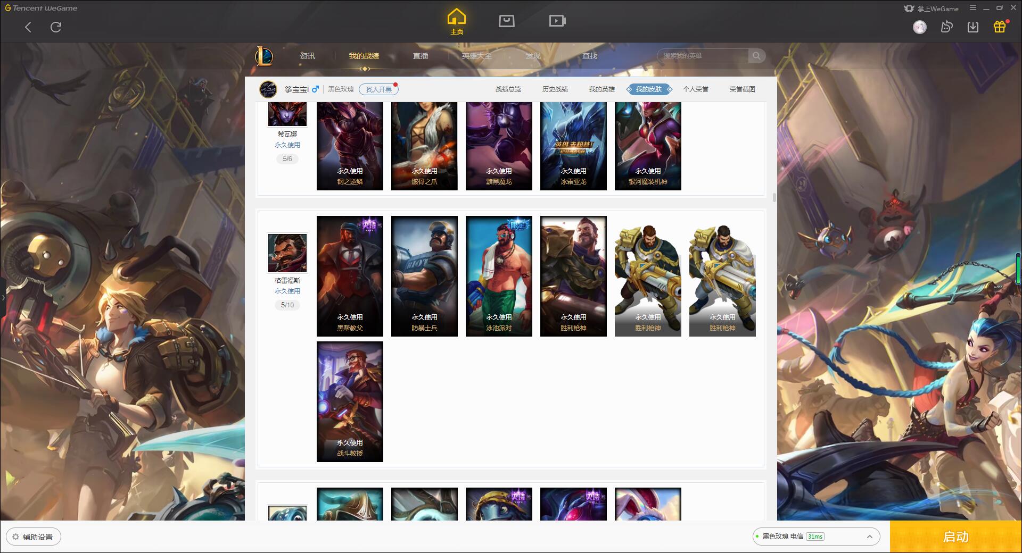Click the male gender icon beside username

(x=315, y=89)
